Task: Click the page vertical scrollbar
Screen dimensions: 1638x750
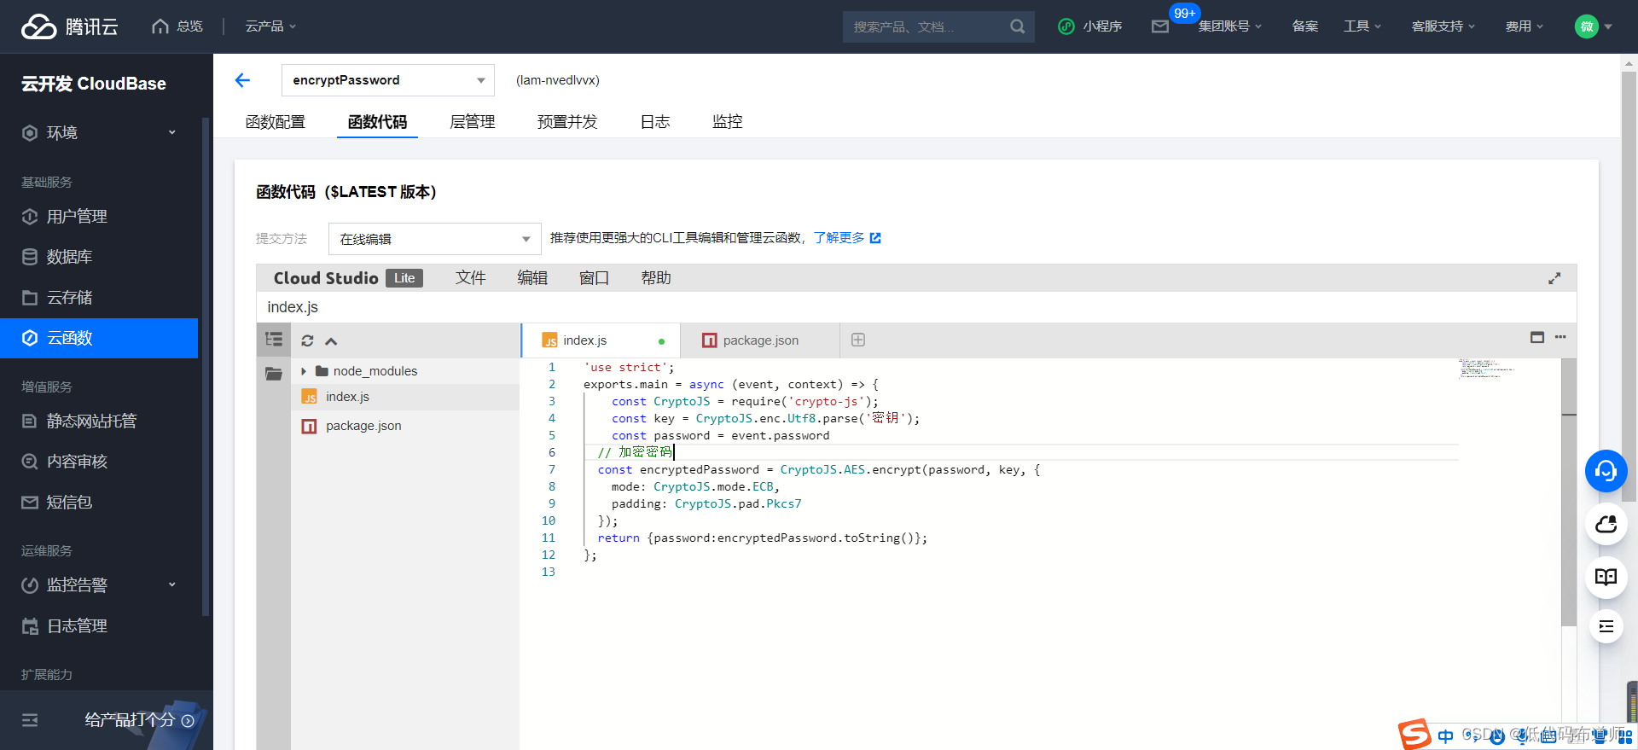Action: pyautogui.click(x=1629, y=286)
